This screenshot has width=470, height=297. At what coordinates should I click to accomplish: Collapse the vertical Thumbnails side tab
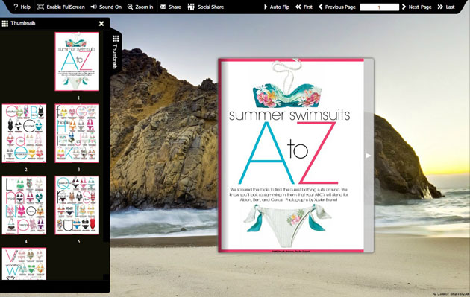pyautogui.click(x=116, y=52)
